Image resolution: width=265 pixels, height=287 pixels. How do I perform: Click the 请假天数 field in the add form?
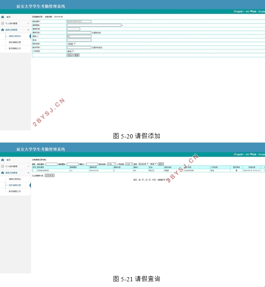[79, 33]
